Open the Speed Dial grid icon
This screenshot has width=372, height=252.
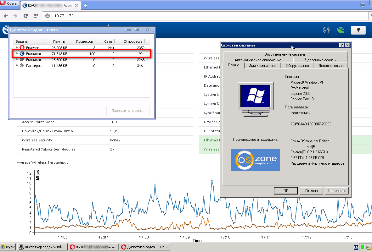36,16
